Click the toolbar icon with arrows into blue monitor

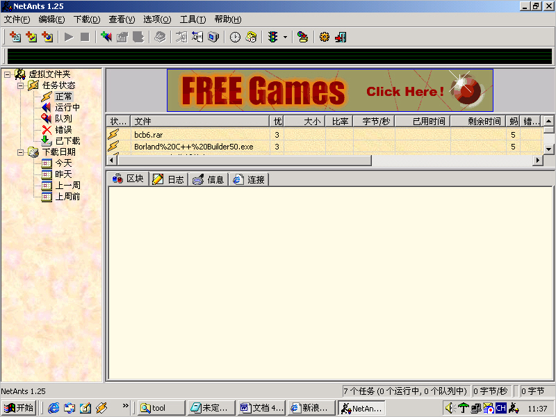[x=197, y=37]
